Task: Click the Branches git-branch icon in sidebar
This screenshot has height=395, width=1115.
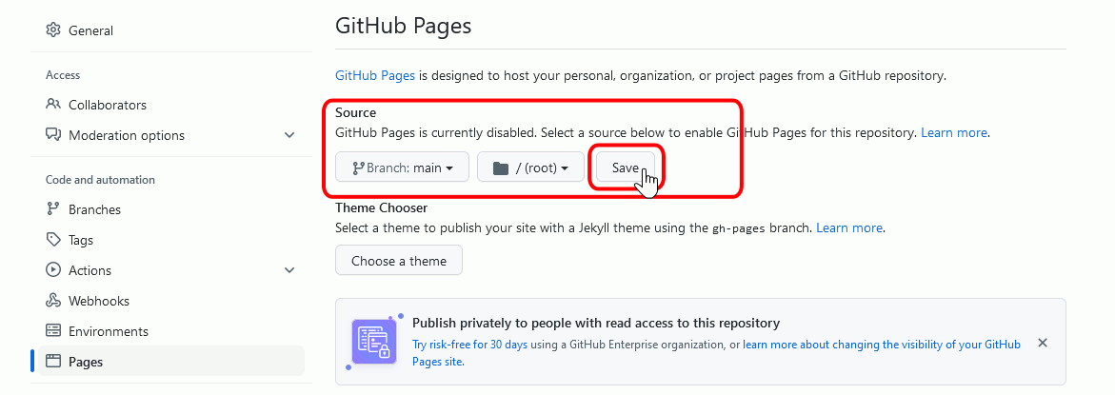Action: (x=53, y=208)
